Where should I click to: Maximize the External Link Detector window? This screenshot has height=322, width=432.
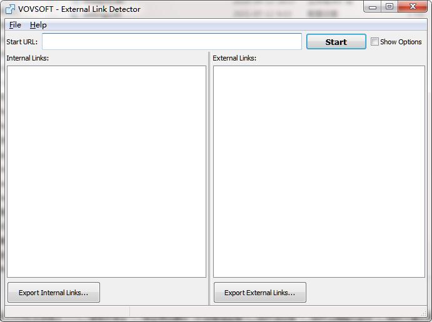tap(389, 7)
